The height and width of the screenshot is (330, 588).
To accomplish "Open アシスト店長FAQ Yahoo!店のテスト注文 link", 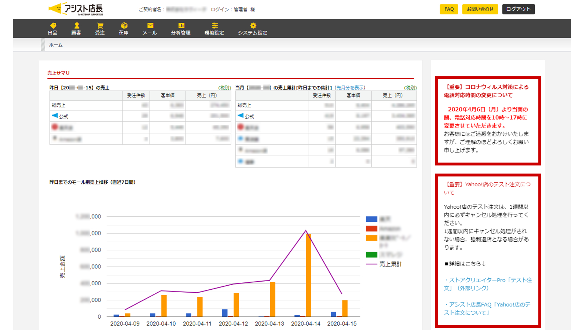I will 487,308.
